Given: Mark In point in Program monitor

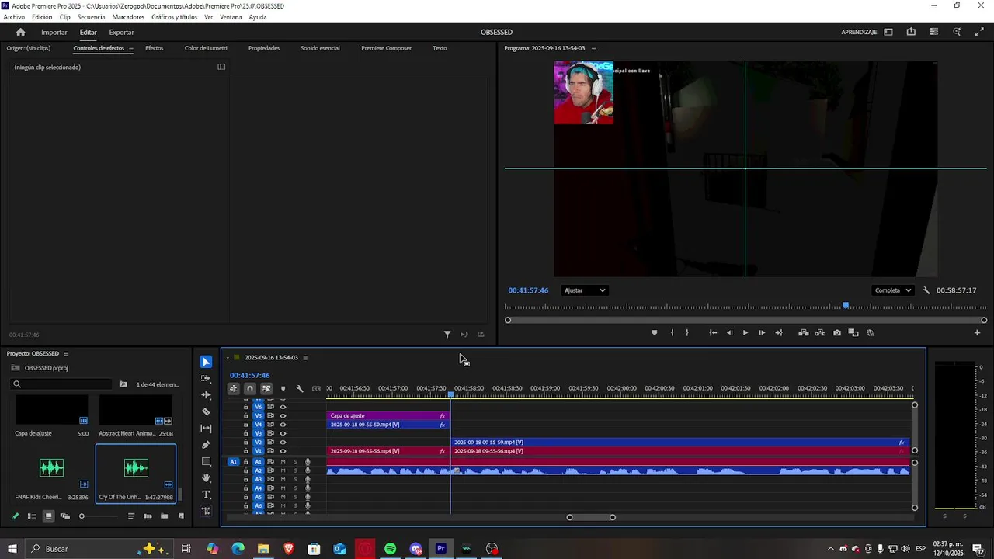Looking at the screenshot, I should 672,333.
